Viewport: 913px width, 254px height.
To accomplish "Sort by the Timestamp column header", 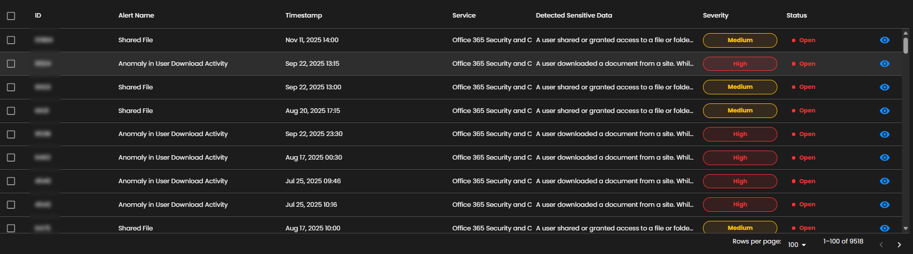I will point(303,16).
